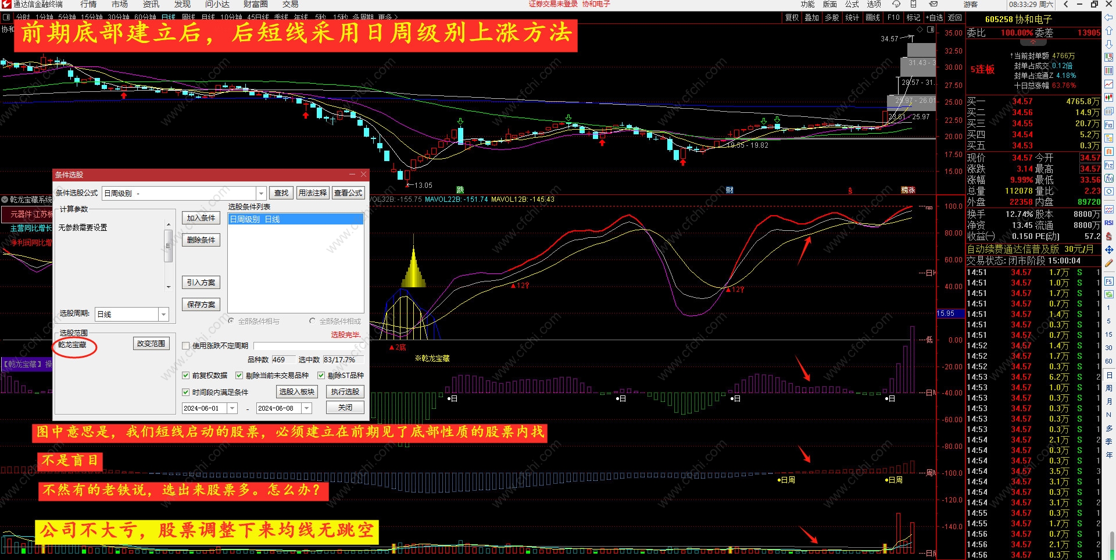The width and height of the screenshot is (1116, 560).
Task: Select the pencil drawing tool icon
Action: pyautogui.click(x=1108, y=263)
